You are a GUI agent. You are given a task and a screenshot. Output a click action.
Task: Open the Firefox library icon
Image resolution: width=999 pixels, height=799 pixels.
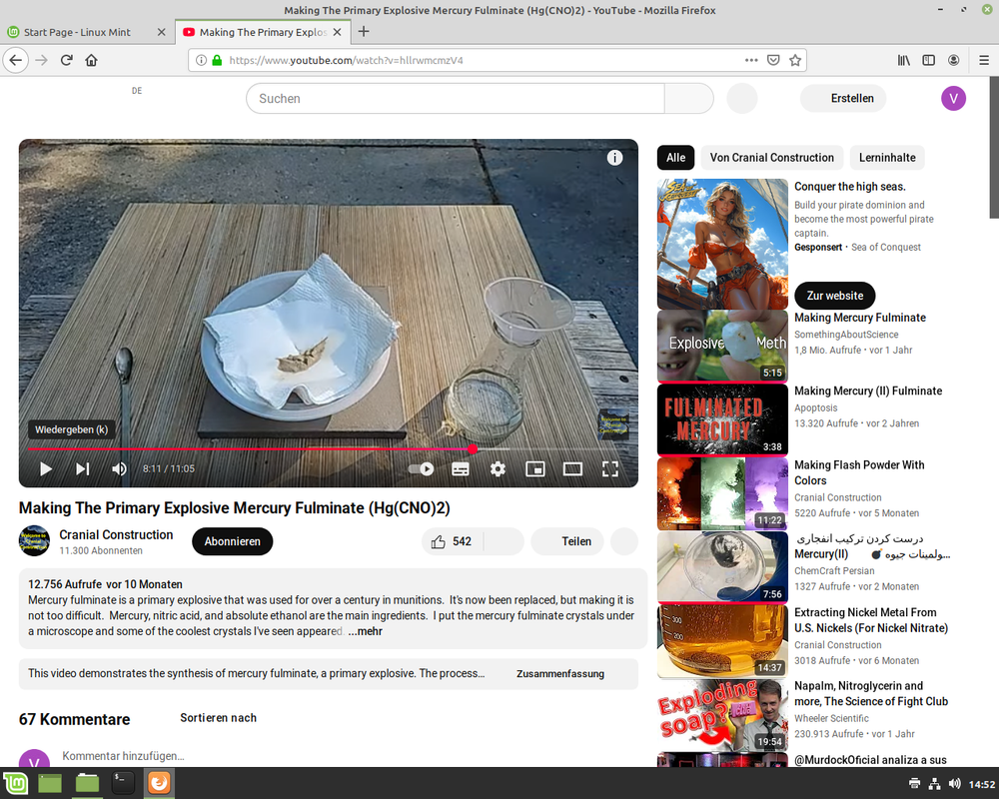(x=903, y=61)
